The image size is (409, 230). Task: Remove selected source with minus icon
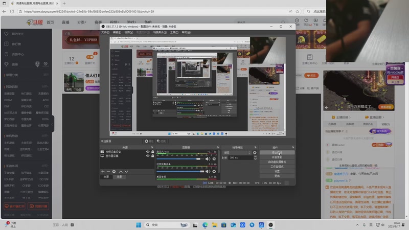point(108,172)
